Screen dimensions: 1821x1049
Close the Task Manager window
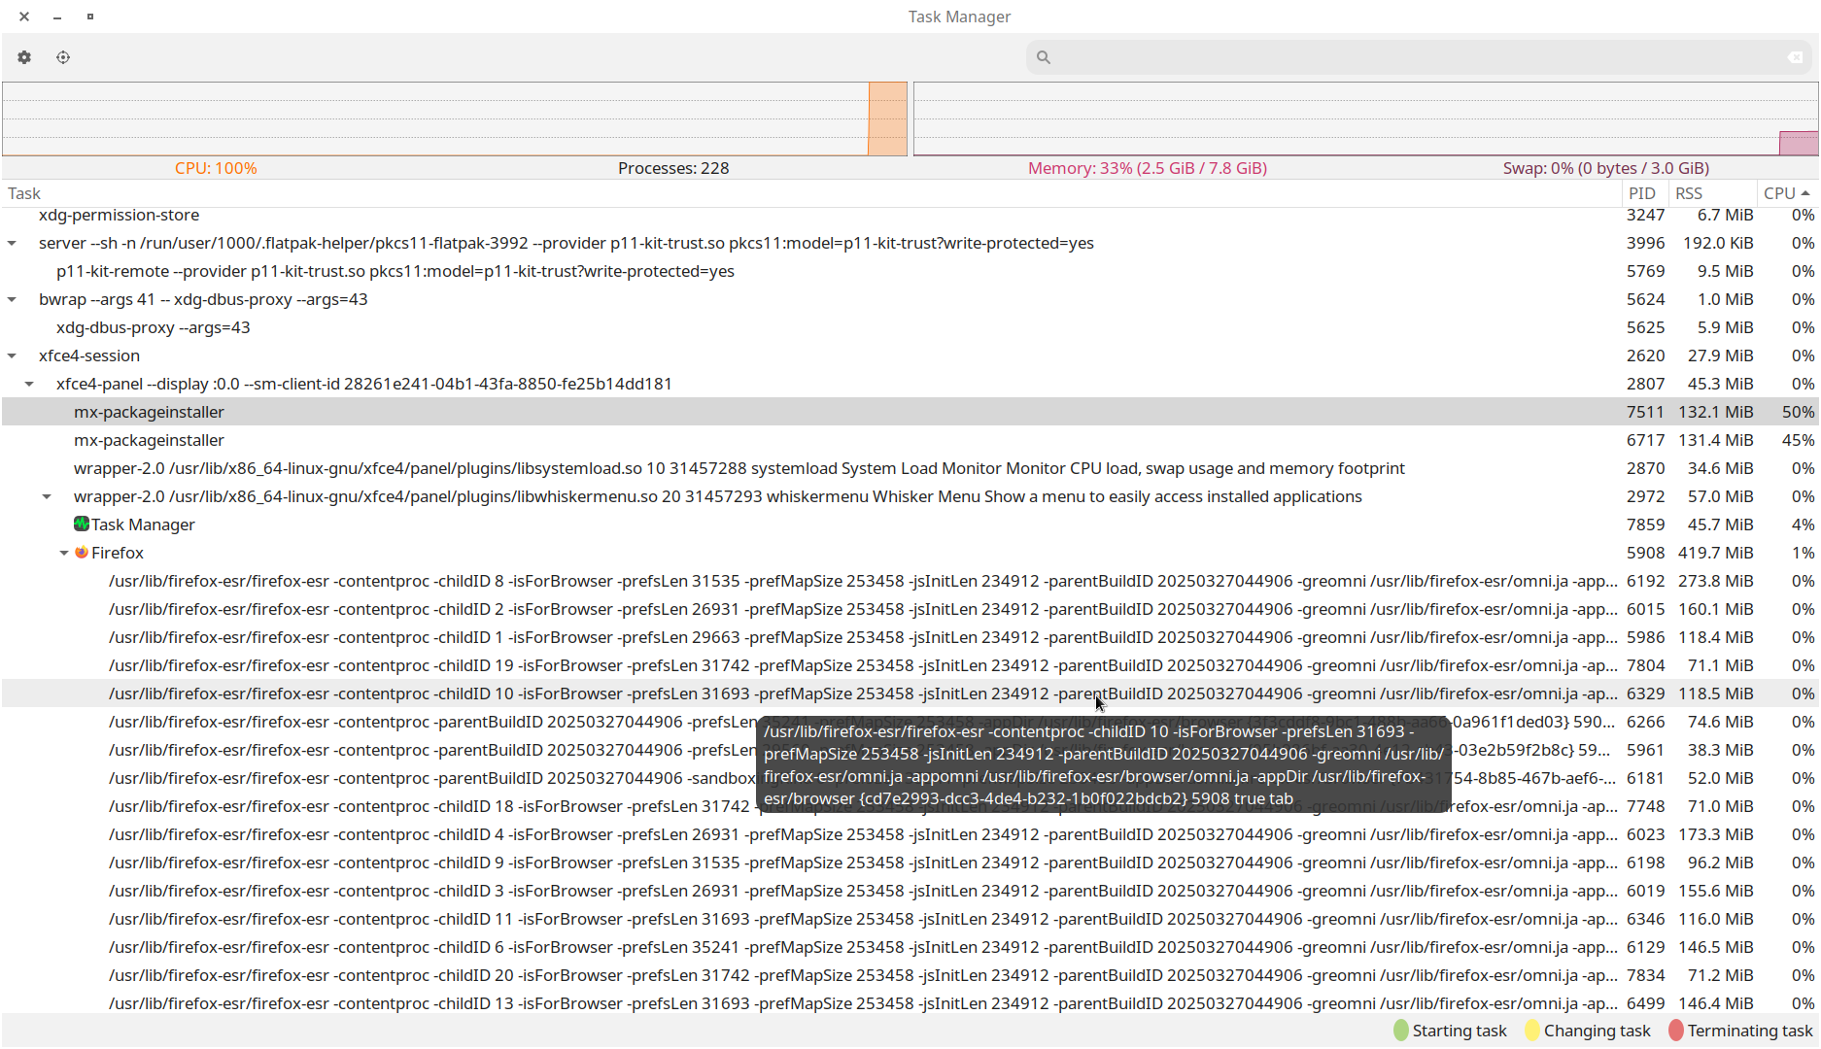pos(24,17)
